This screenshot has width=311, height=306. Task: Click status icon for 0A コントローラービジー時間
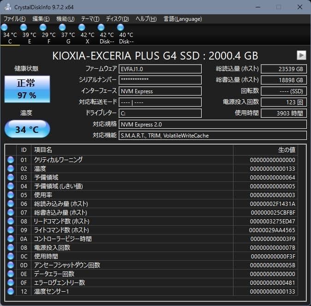(x=11, y=239)
